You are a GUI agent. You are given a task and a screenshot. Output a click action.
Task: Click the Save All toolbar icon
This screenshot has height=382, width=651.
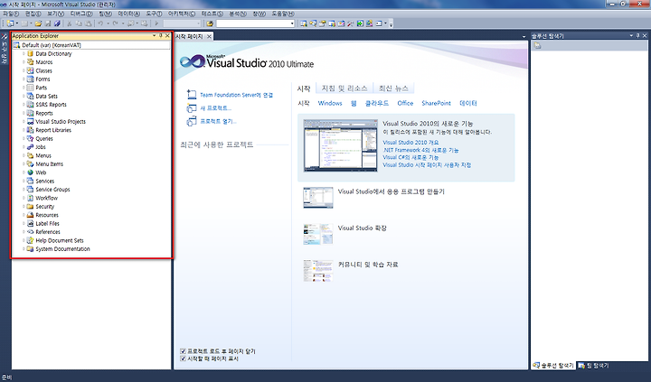pos(57,23)
